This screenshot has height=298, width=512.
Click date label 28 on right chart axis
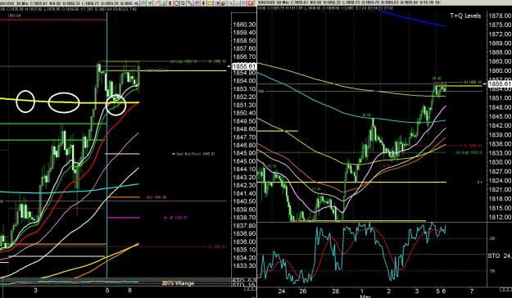336,291
